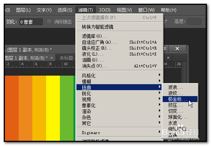The width and height of the screenshot is (211, 146).
Task: Expand the 模糊 submenu
Action: (119, 82)
